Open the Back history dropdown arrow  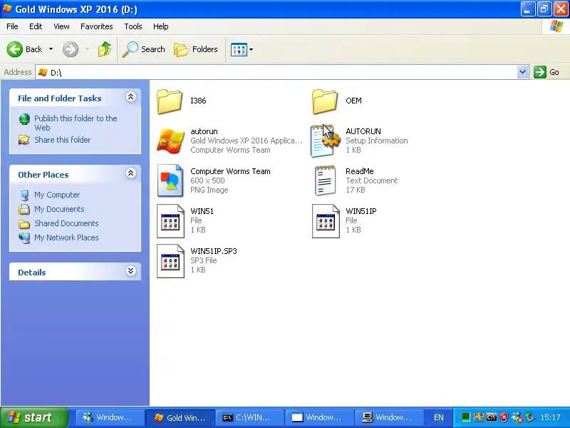point(51,49)
